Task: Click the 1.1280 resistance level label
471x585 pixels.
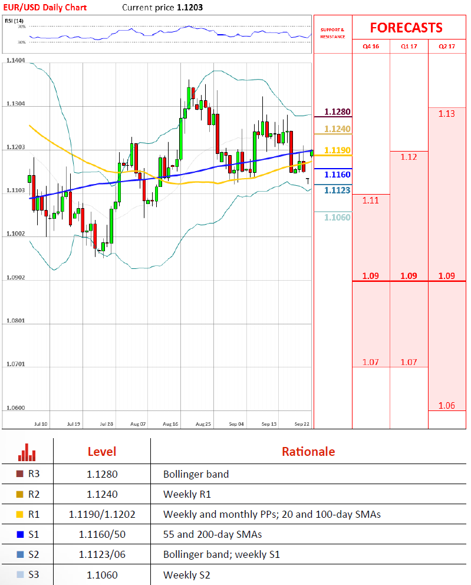Action: 338,111
